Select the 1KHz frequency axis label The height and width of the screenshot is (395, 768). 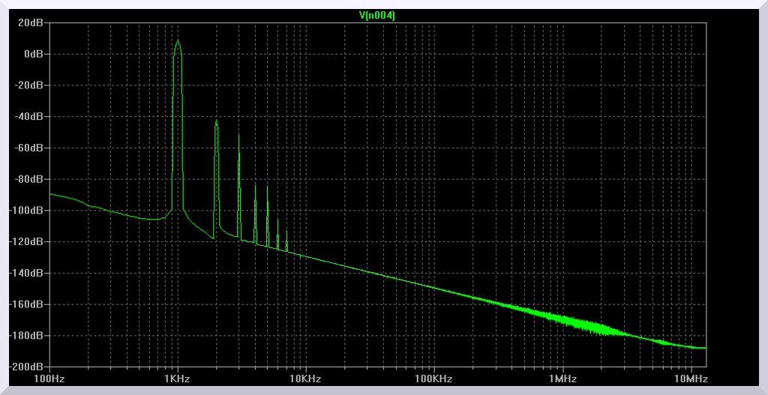(178, 379)
